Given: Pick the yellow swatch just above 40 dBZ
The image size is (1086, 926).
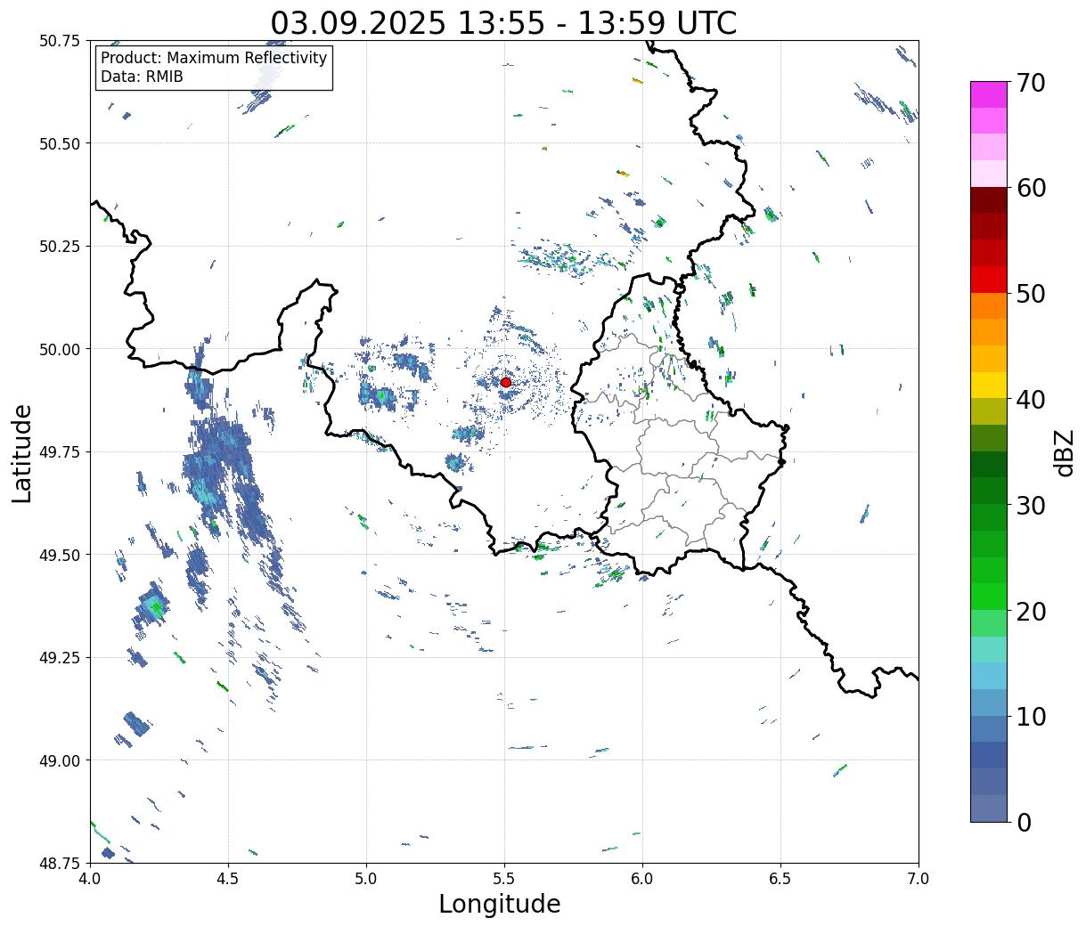Looking at the screenshot, I should point(989,386).
